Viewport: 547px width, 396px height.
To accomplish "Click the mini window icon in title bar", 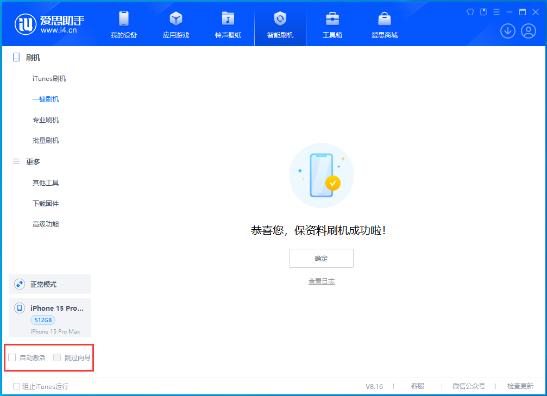I will (483, 12).
